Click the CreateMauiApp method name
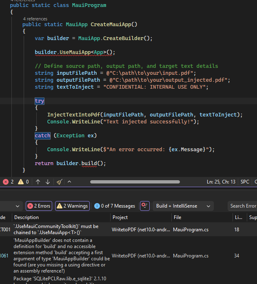257x284 pixels. click(111, 24)
